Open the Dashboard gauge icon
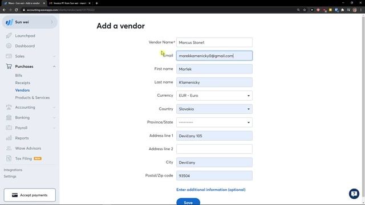 click(x=9, y=46)
